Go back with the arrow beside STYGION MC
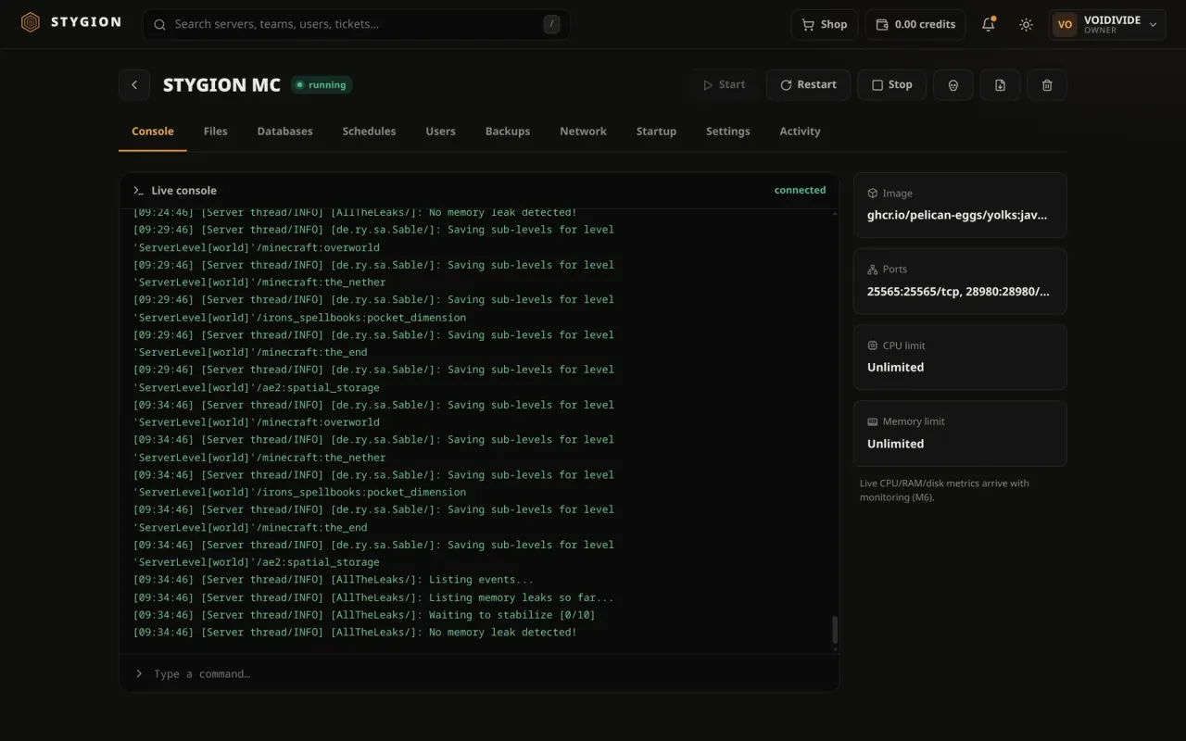This screenshot has width=1186, height=741. (x=134, y=85)
